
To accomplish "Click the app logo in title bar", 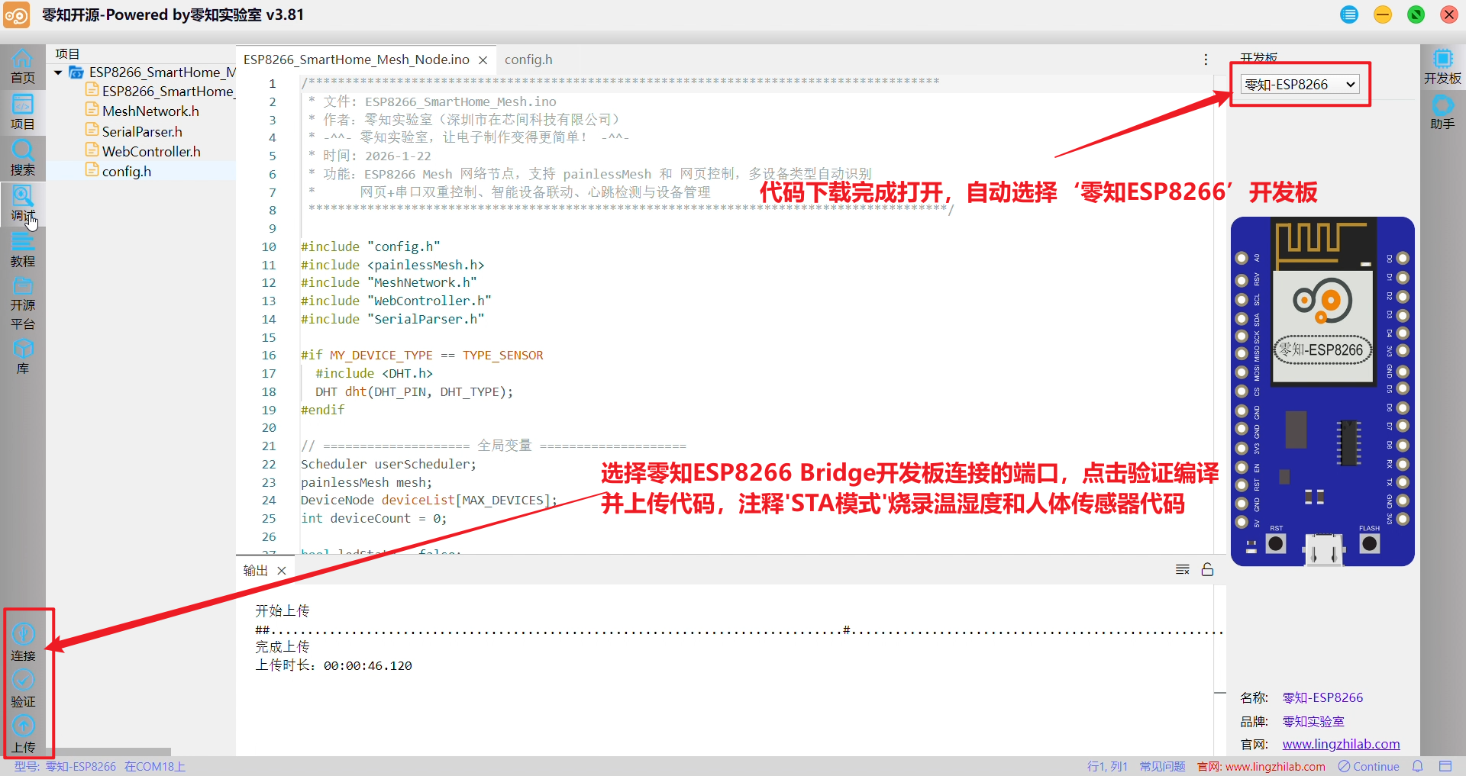I will (x=17, y=14).
